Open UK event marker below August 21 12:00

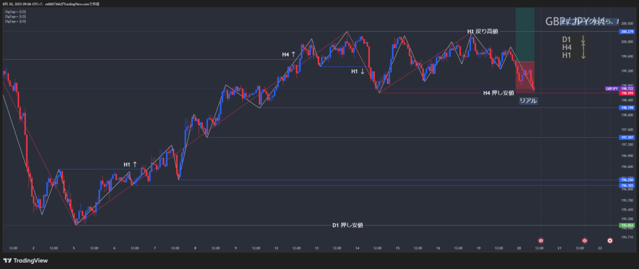[584, 240]
